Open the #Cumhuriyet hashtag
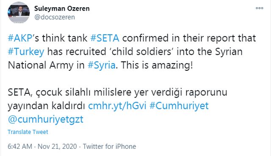Viewport: 271px width, 156px height. tap(179, 106)
